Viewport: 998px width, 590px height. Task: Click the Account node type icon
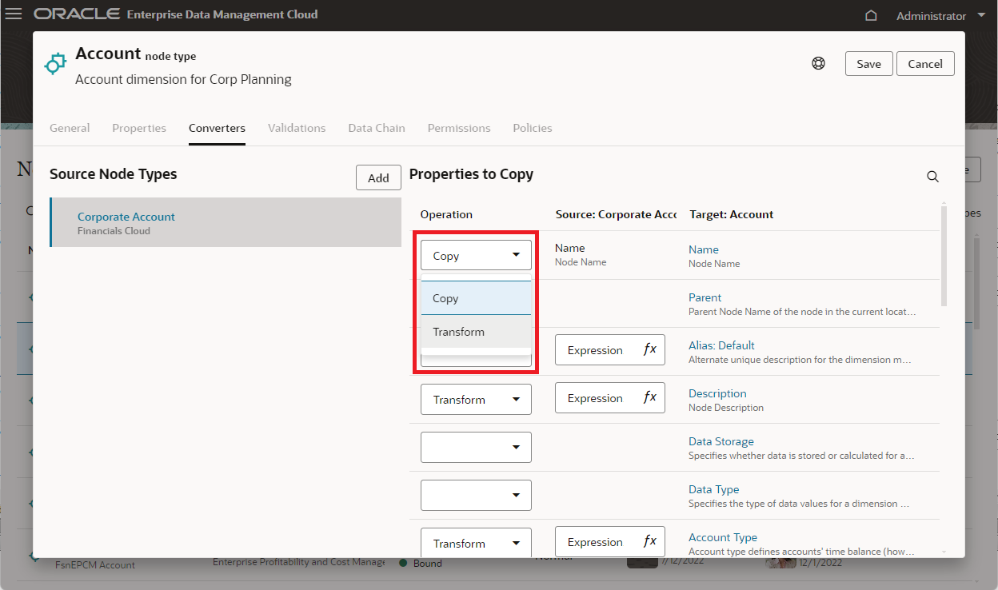tap(54, 64)
